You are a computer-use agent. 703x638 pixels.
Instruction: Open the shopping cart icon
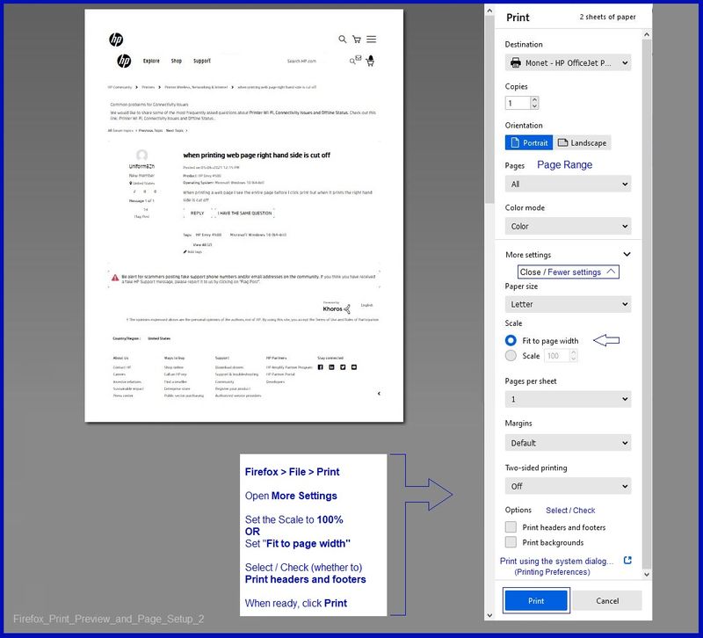coord(356,39)
